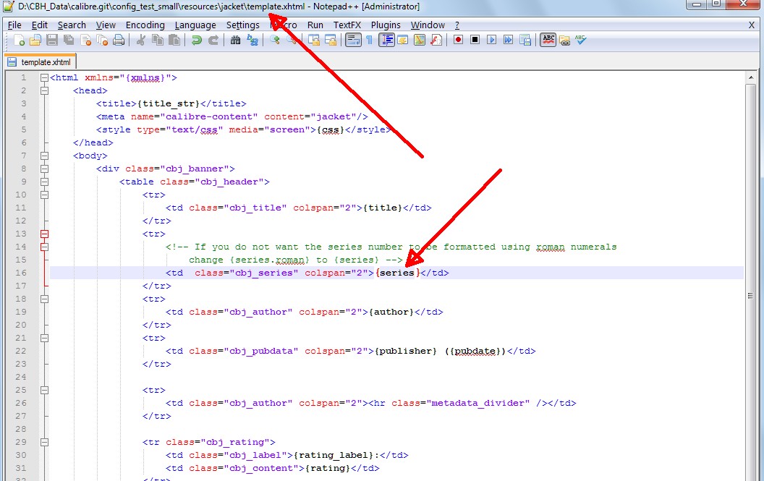
Task: Save the file with floppy icon
Action: click(51, 40)
